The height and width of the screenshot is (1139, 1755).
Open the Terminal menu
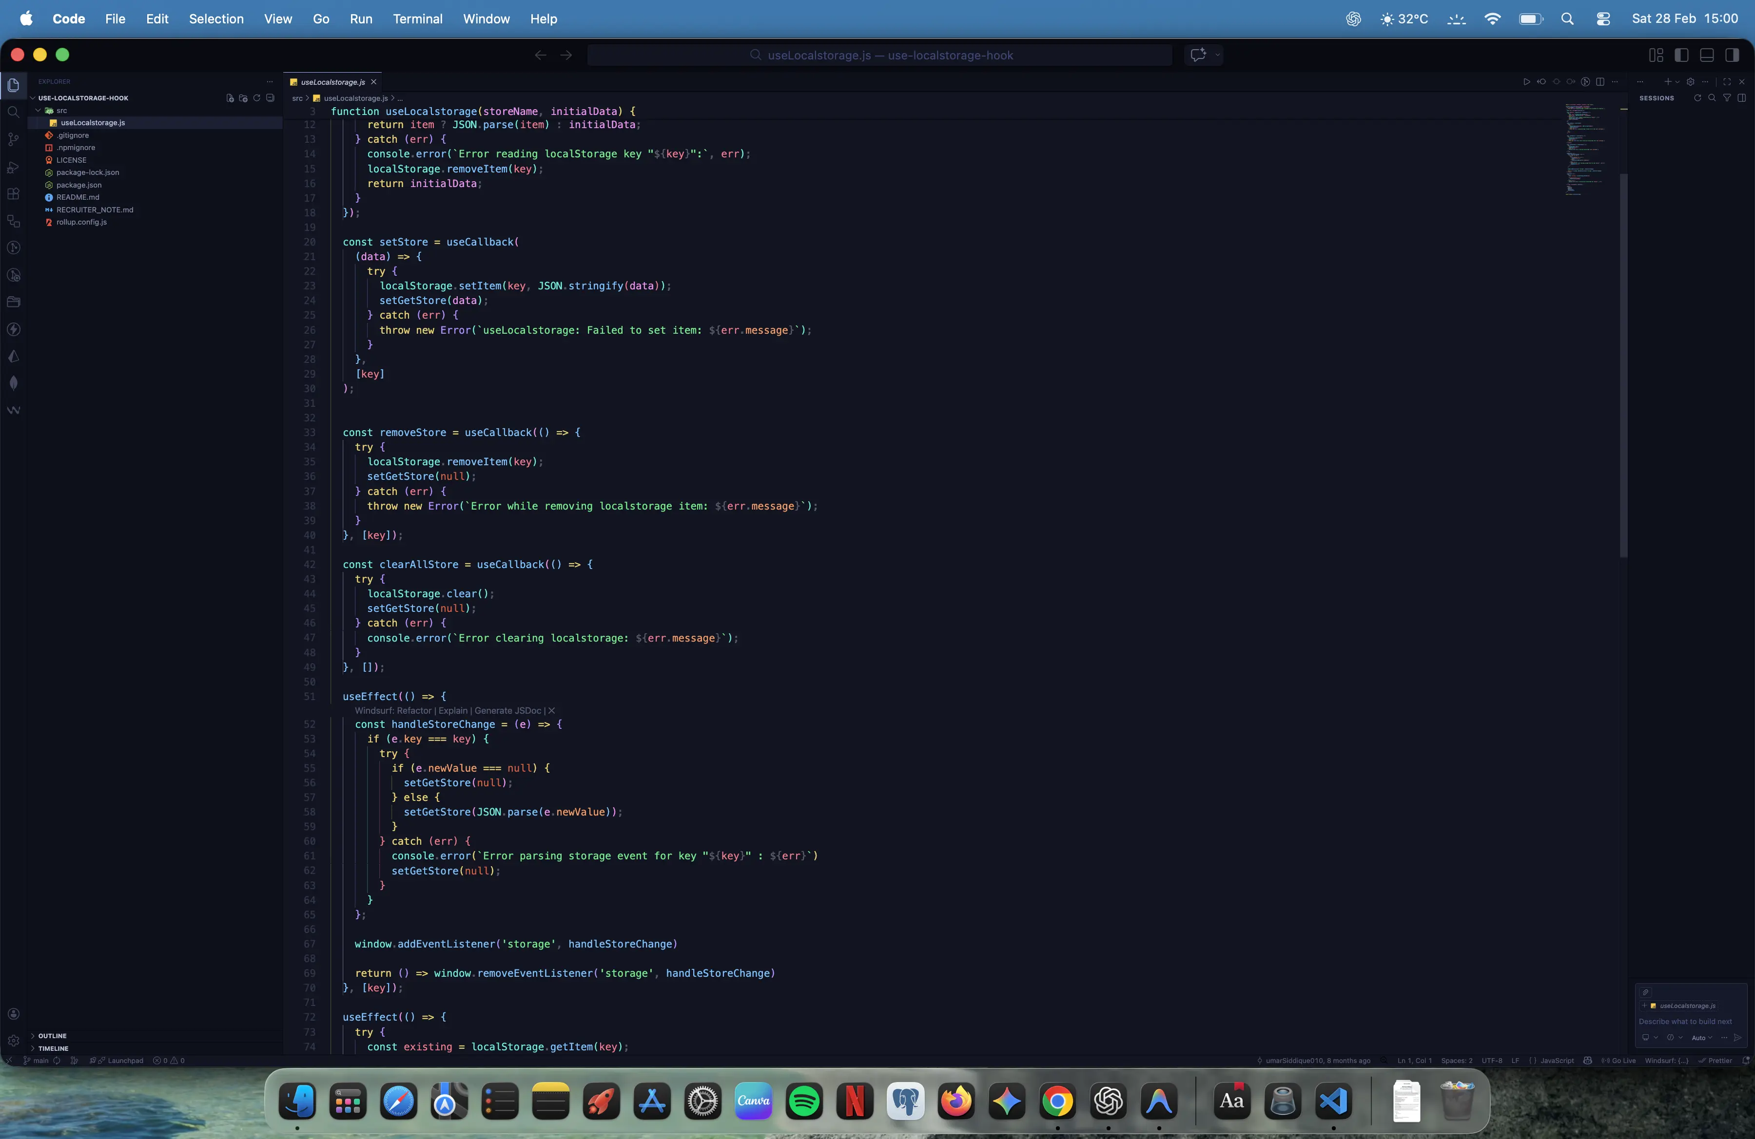(x=417, y=19)
